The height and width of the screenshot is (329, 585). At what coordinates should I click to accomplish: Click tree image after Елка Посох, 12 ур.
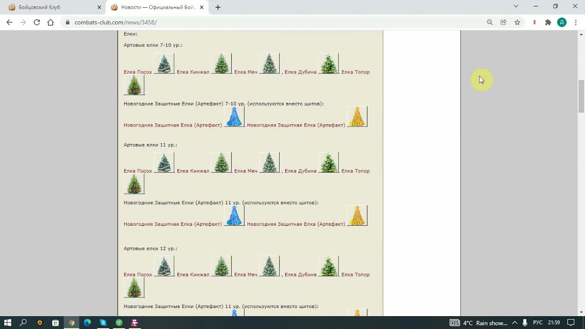[164, 266]
